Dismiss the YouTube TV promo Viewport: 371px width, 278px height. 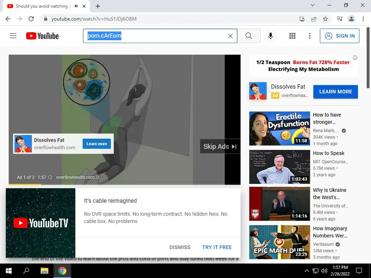pos(180,247)
